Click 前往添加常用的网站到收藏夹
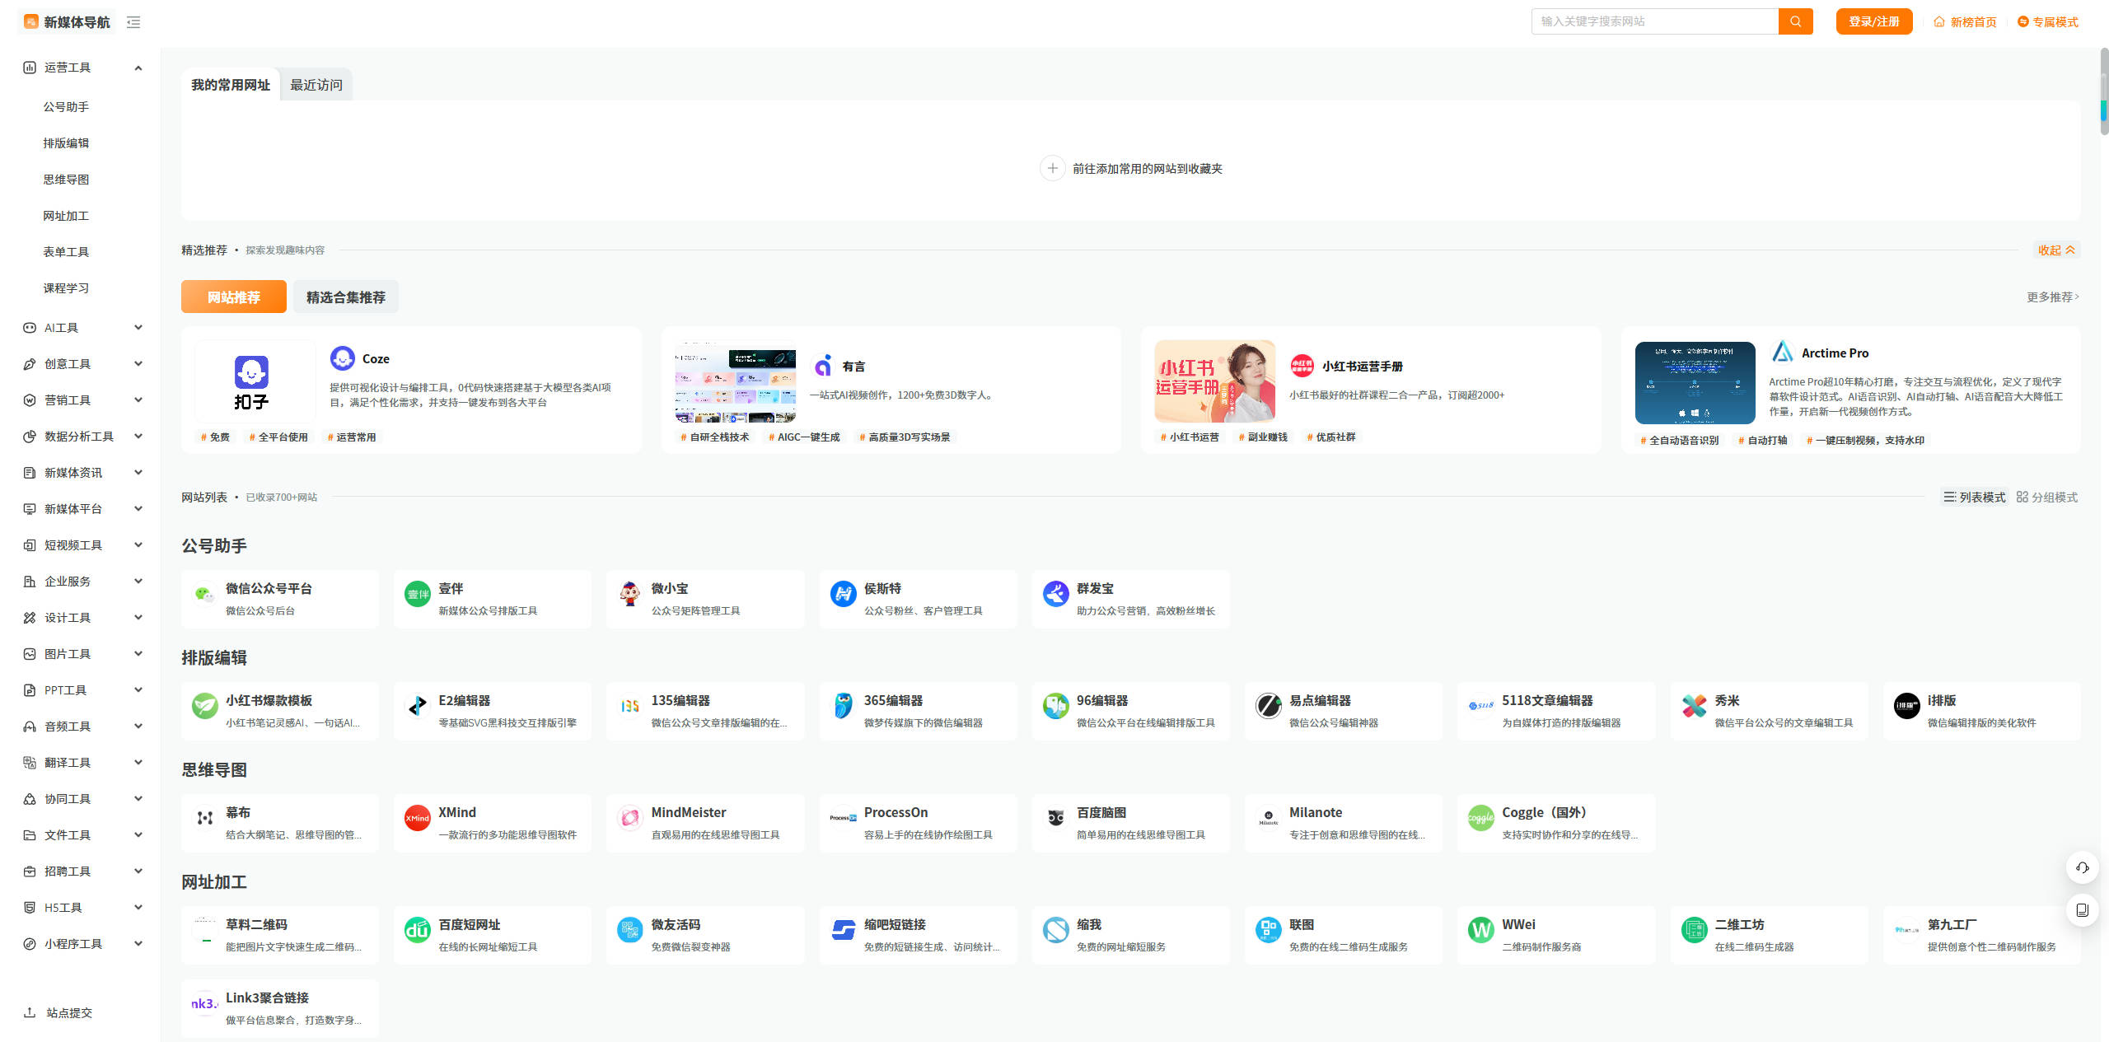Image resolution: width=2109 pixels, height=1042 pixels. pos(1131,168)
